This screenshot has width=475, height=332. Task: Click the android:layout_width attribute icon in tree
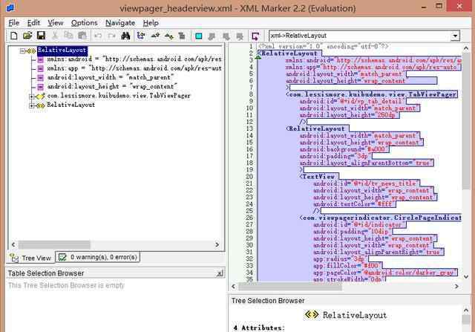[x=40, y=78]
